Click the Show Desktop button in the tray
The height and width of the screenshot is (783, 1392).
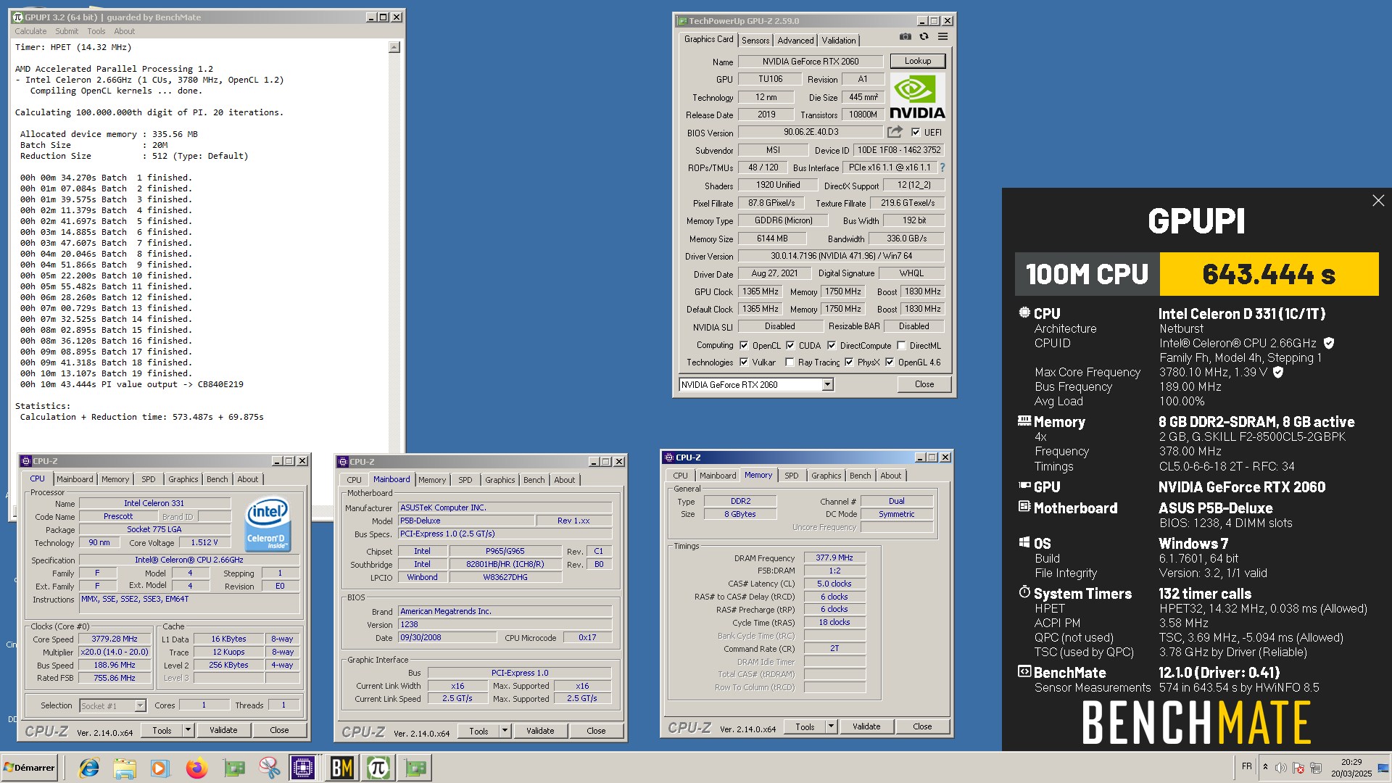pyautogui.click(x=1383, y=768)
